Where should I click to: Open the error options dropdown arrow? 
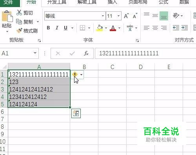[81, 75]
